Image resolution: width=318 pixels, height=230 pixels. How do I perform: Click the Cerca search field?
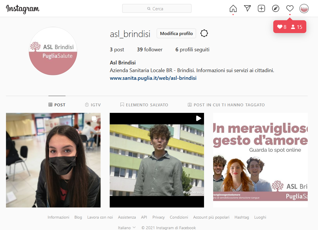[157, 9]
